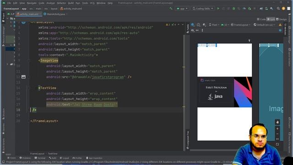Image resolution: width=293 pixels, height=165 pixels.
Task: Click the Apply Changes and Restart Activity icon
Action: pyautogui.click(x=223, y=9)
